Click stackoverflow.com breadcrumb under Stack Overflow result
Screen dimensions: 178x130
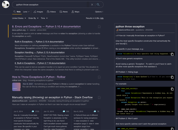point(20,101)
